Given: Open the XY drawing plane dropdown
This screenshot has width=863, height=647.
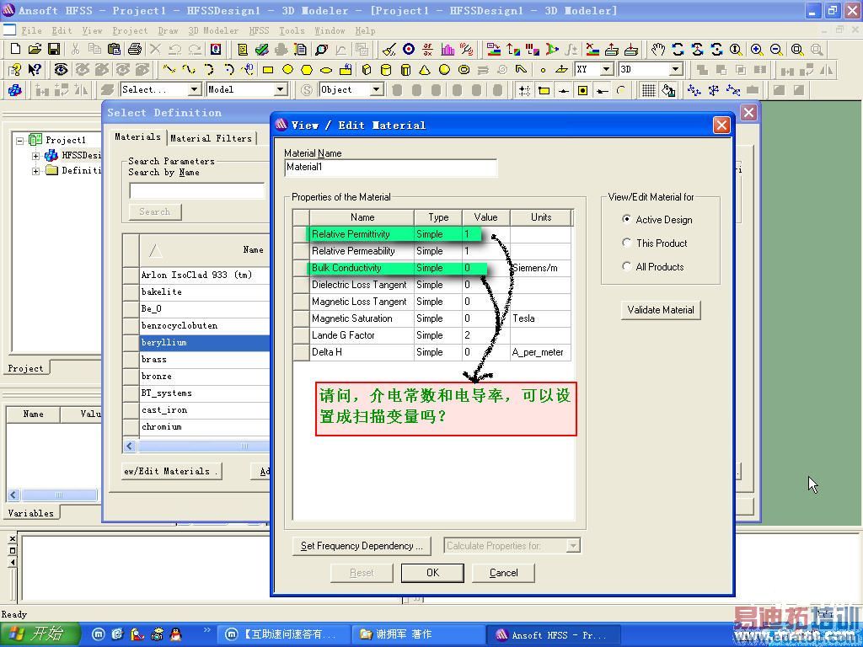Looking at the screenshot, I should coord(606,70).
